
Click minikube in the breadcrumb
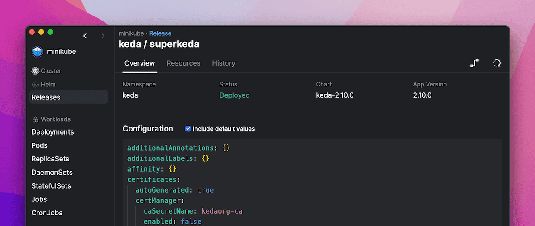pyautogui.click(x=131, y=33)
